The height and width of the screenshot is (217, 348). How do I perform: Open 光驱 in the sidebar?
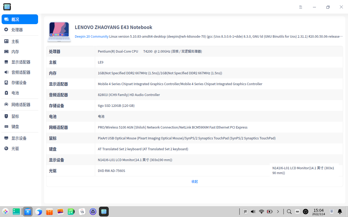pyautogui.click(x=20, y=148)
